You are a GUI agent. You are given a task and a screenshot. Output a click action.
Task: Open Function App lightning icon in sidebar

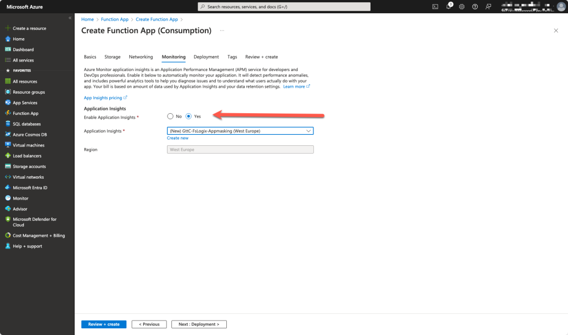(8, 113)
